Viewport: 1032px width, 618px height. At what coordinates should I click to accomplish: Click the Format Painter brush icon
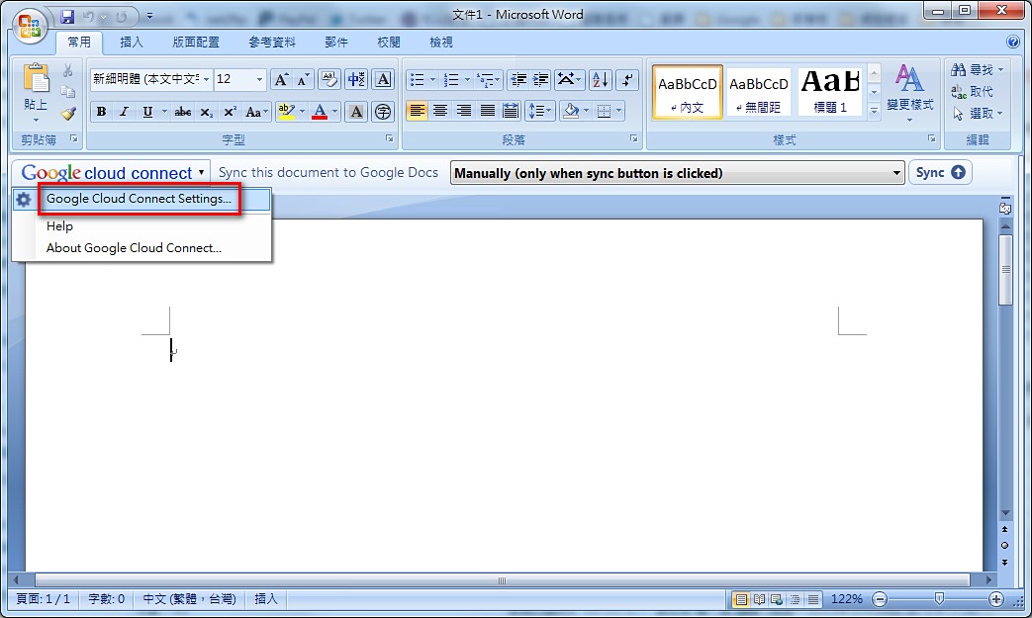tap(68, 113)
